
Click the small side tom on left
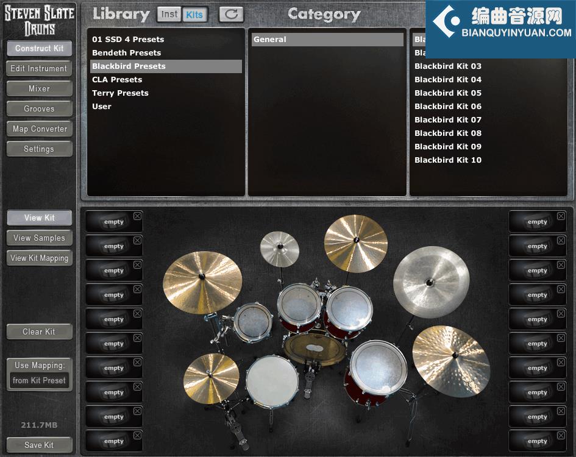pyautogui.click(x=253, y=322)
